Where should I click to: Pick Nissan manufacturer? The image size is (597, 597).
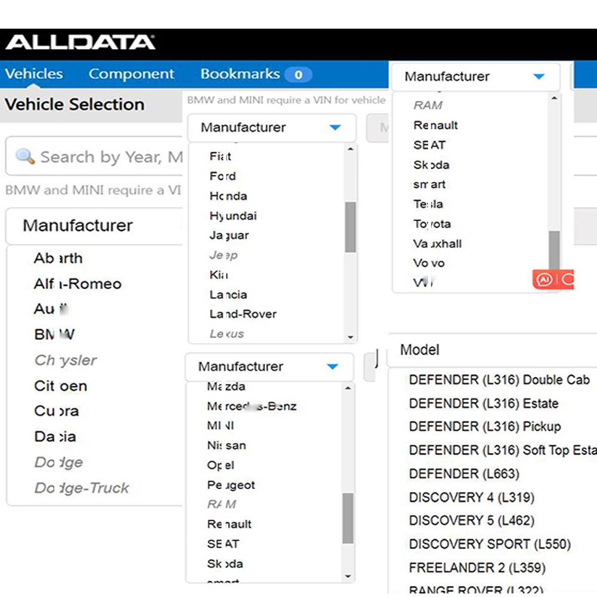point(226,445)
